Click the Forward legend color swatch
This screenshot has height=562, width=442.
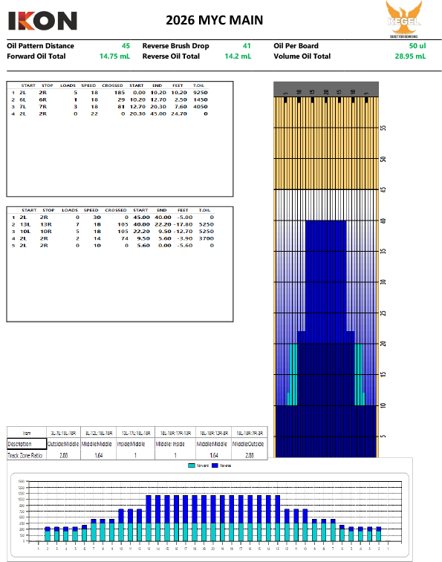192,465
